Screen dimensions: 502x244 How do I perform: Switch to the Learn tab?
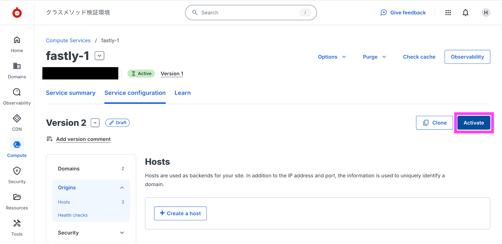point(182,93)
